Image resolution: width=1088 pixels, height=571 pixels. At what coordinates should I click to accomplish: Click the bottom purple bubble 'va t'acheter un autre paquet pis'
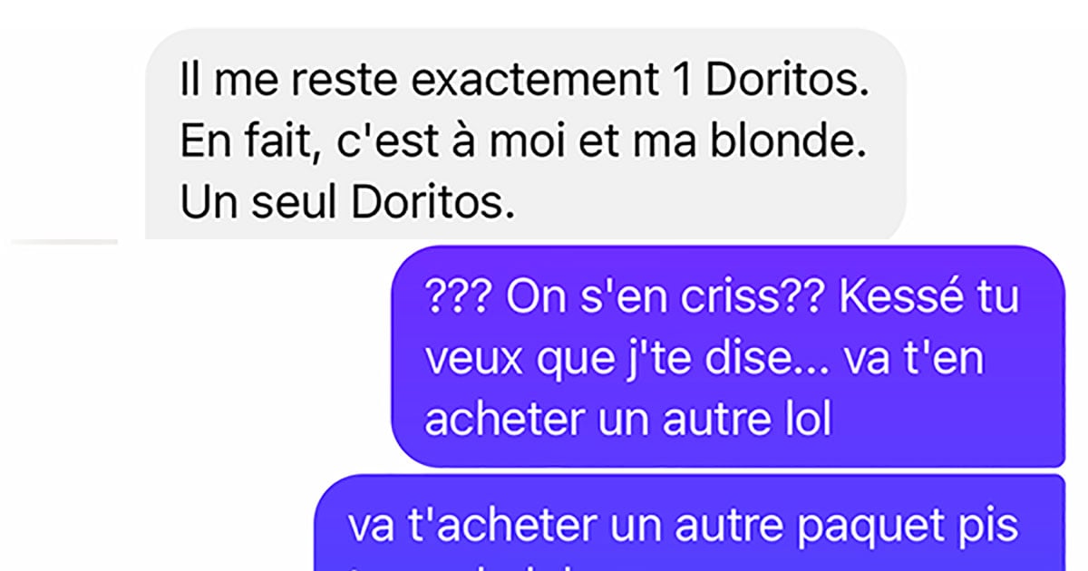[x=689, y=523]
